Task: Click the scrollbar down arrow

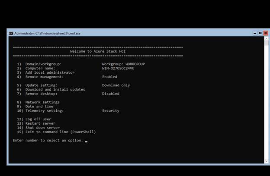Action: [266, 161]
